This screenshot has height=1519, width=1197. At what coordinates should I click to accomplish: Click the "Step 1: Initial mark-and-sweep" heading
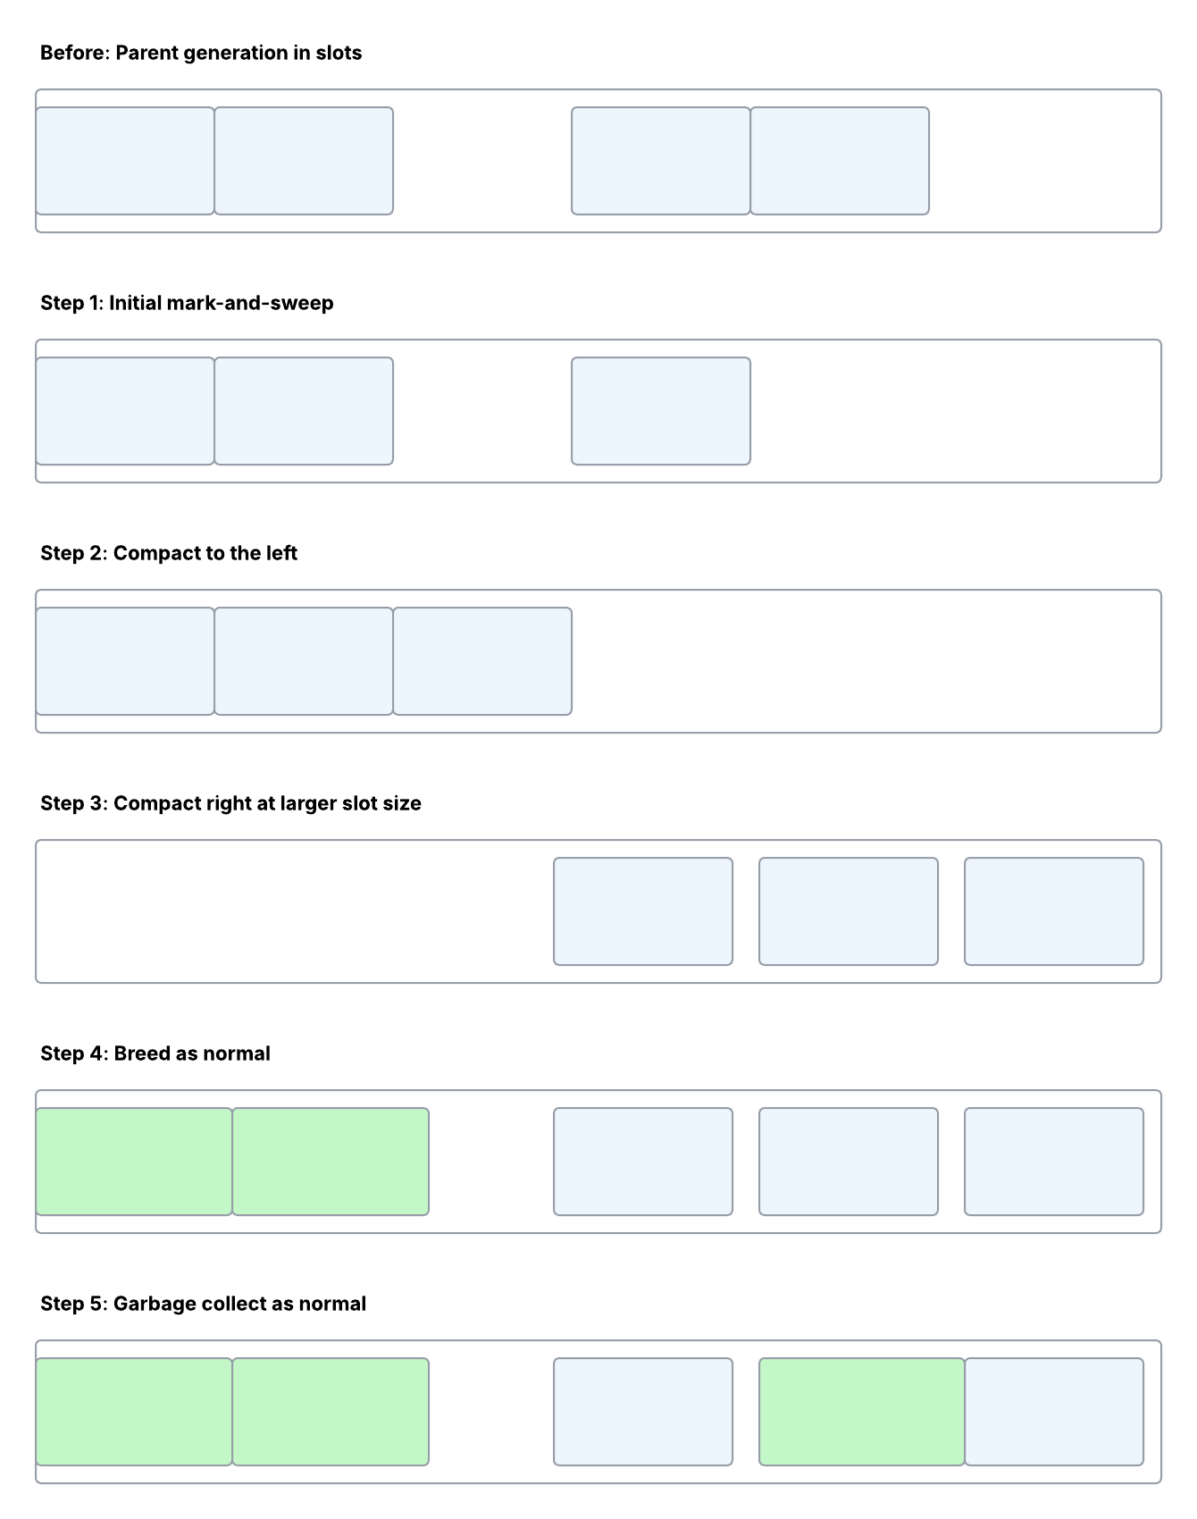coord(187,303)
